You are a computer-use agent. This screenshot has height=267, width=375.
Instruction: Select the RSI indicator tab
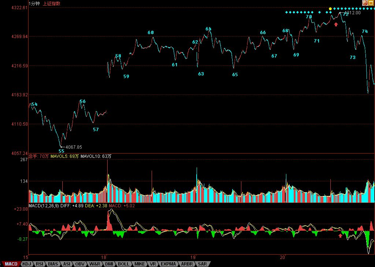[x=40, y=264]
